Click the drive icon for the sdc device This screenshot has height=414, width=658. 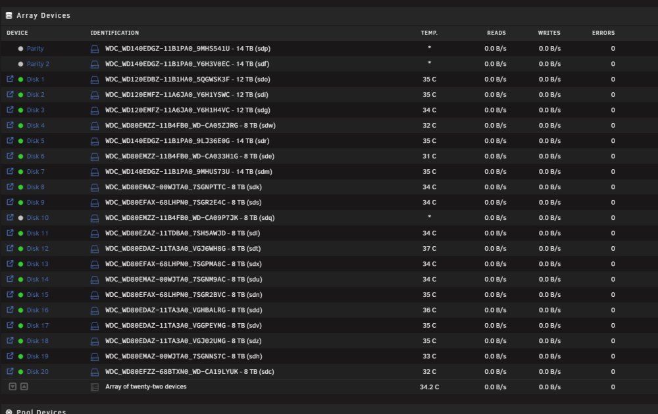95,372
